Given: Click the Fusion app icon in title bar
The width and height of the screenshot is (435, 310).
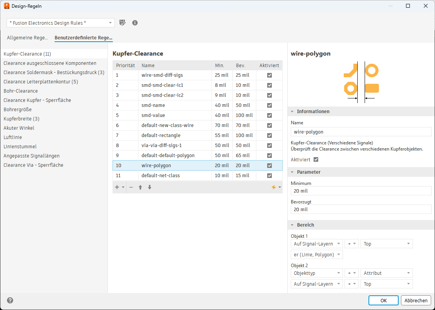Looking at the screenshot, I should pyautogui.click(x=7, y=6).
